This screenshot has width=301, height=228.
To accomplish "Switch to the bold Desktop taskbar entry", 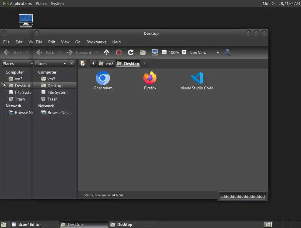I will 133,224.
